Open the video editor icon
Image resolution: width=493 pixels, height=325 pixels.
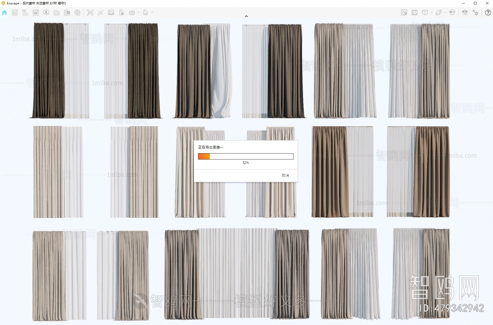[78, 13]
